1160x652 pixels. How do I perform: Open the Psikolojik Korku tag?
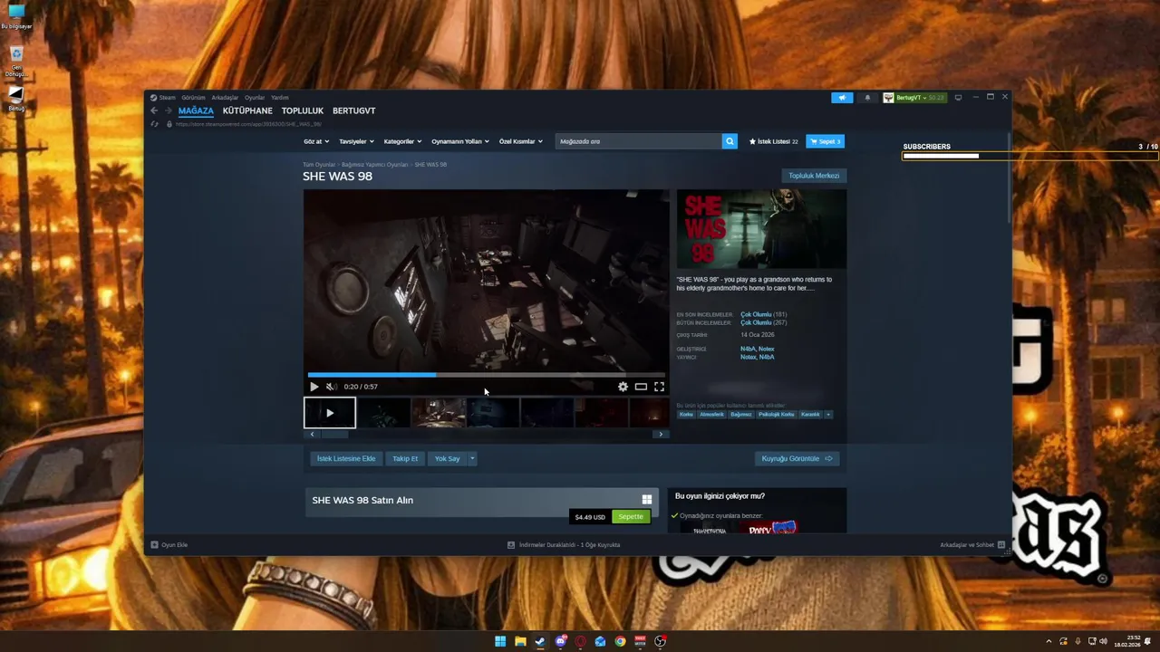pyautogui.click(x=776, y=415)
